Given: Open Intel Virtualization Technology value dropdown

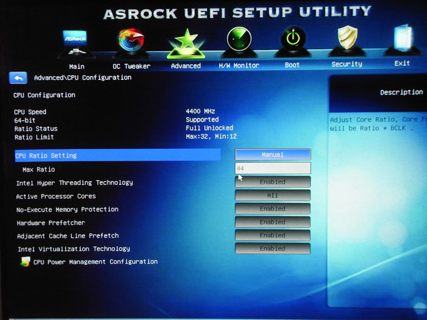Looking at the screenshot, I should [x=273, y=249].
